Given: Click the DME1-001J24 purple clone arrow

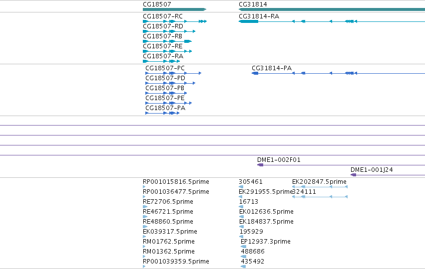Looking at the screenshot, I should coord(388,175).
